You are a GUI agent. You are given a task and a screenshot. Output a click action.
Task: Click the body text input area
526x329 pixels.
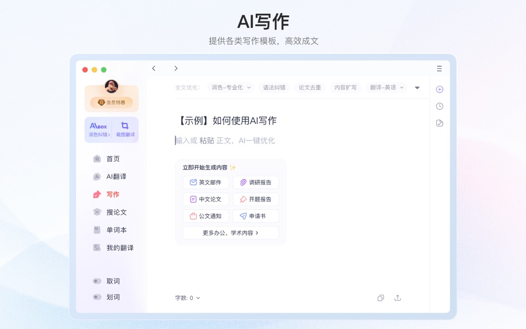point(225,141)
